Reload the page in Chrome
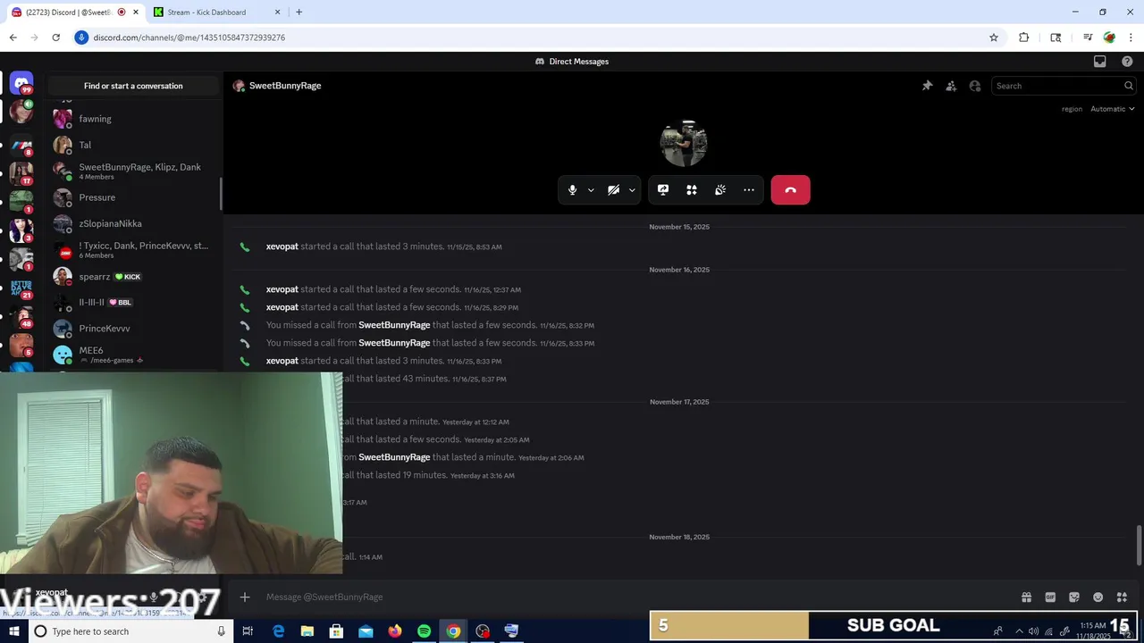 55,38
